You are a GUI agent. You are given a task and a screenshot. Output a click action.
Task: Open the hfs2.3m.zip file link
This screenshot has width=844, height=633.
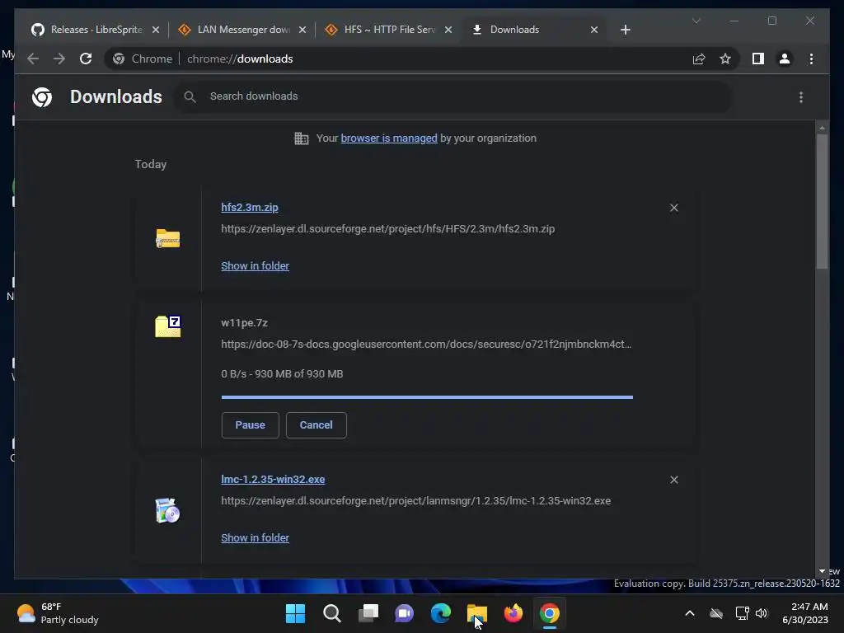(250, 207)
